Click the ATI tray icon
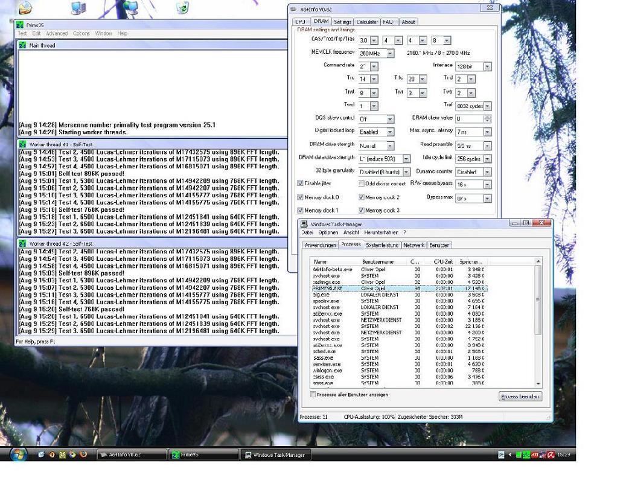Image resolution: width=626 pixels, height=501 pixels. pyautogui.click(x=535, y=455)
